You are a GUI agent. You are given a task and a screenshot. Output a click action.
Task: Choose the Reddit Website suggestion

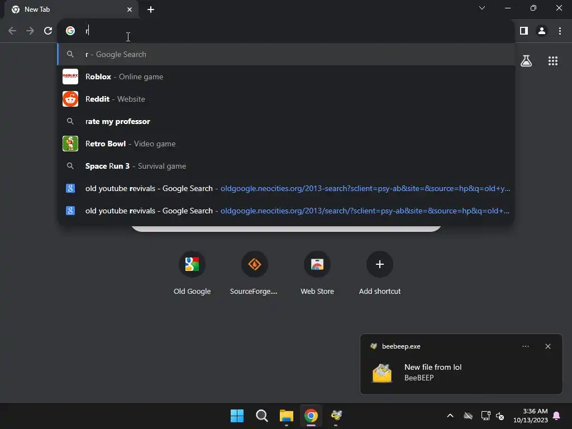[x=286, y=99]
